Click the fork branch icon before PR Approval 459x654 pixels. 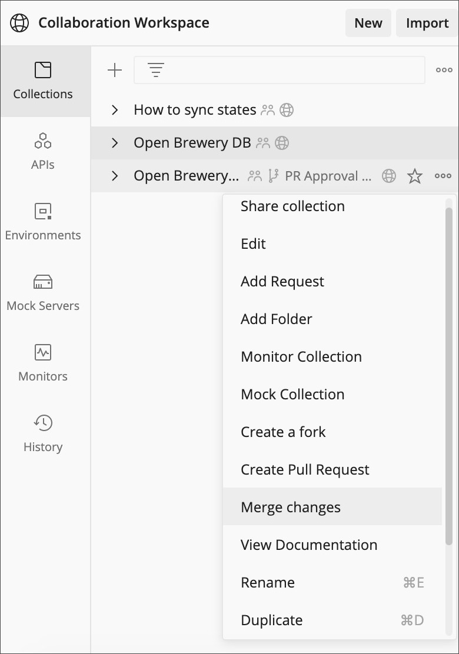pos(274,176)
